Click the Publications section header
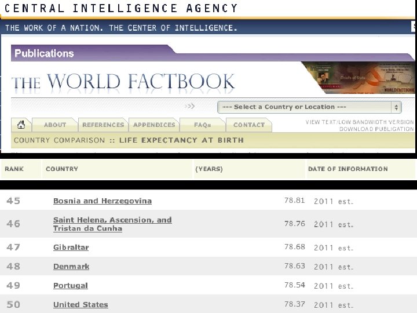 [44, 53]
